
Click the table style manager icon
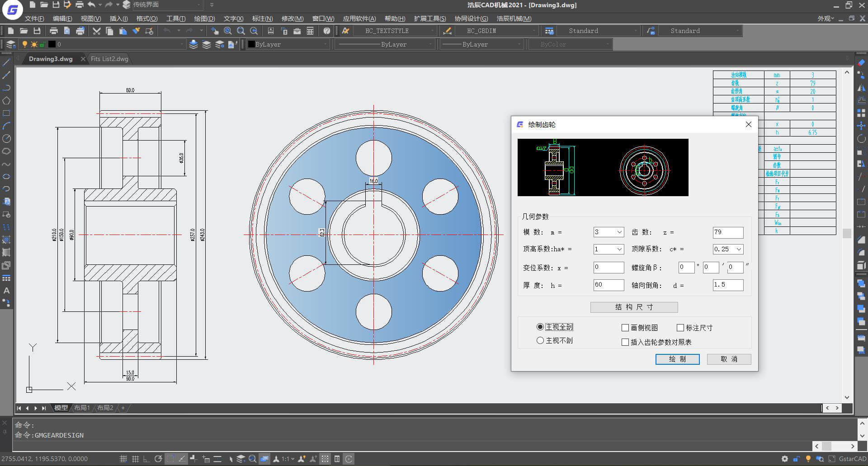coord(549,31)
